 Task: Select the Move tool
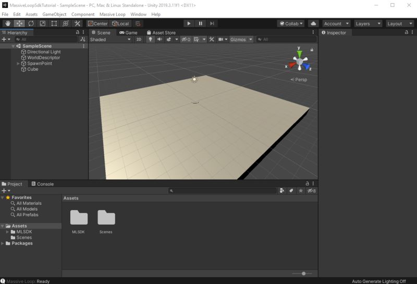click(x=19, y=23)
